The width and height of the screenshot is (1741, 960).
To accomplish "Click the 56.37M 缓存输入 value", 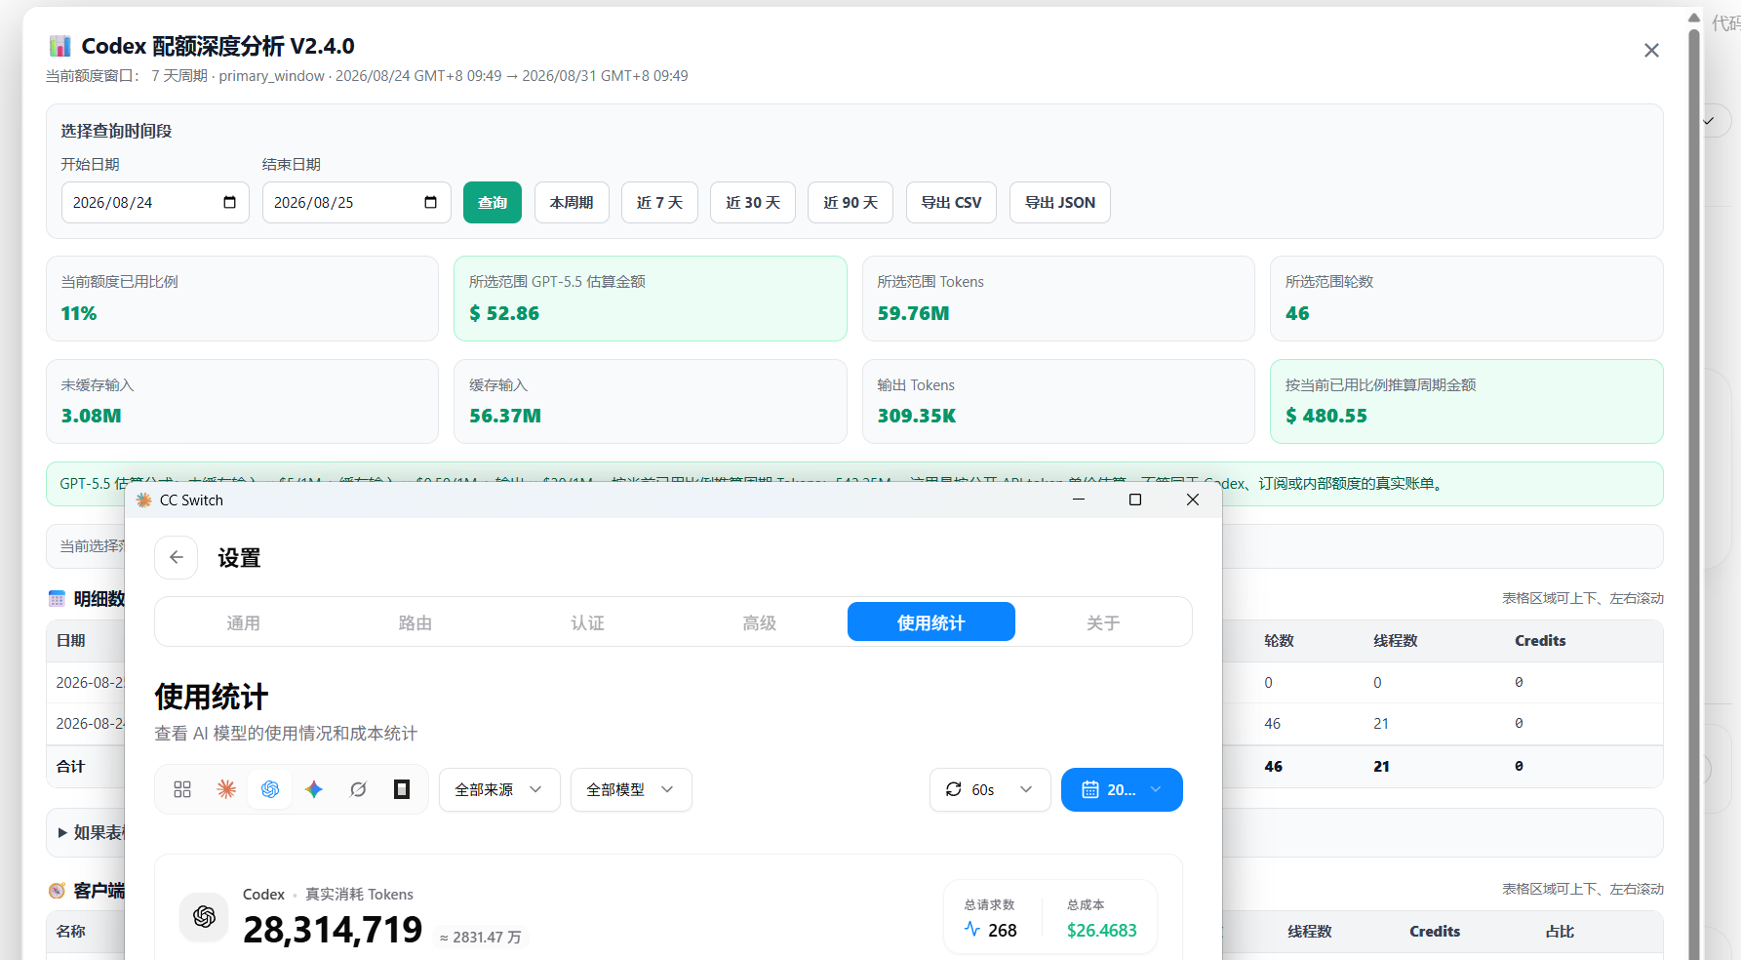I will click(505, 416).
